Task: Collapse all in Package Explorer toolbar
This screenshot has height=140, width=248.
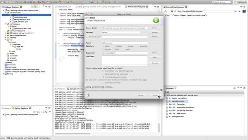Action: pos(32,7)
